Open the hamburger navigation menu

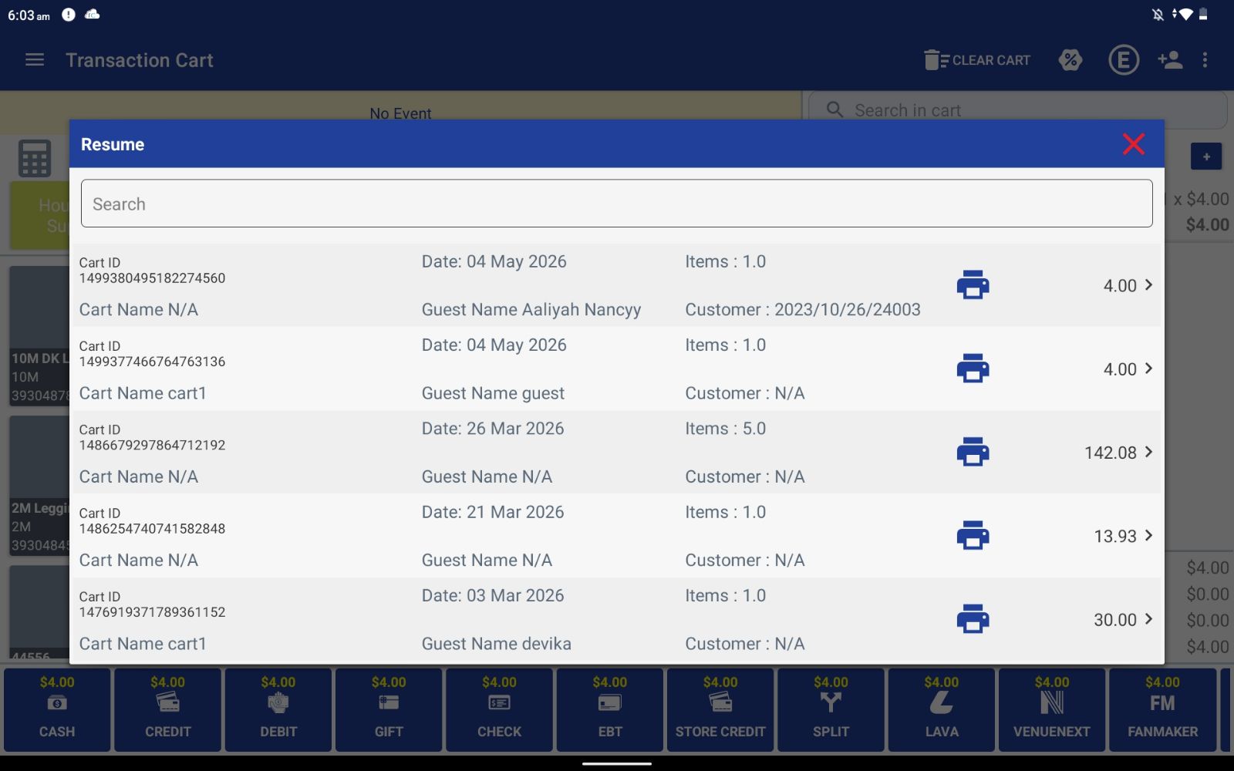coord(35,60)
